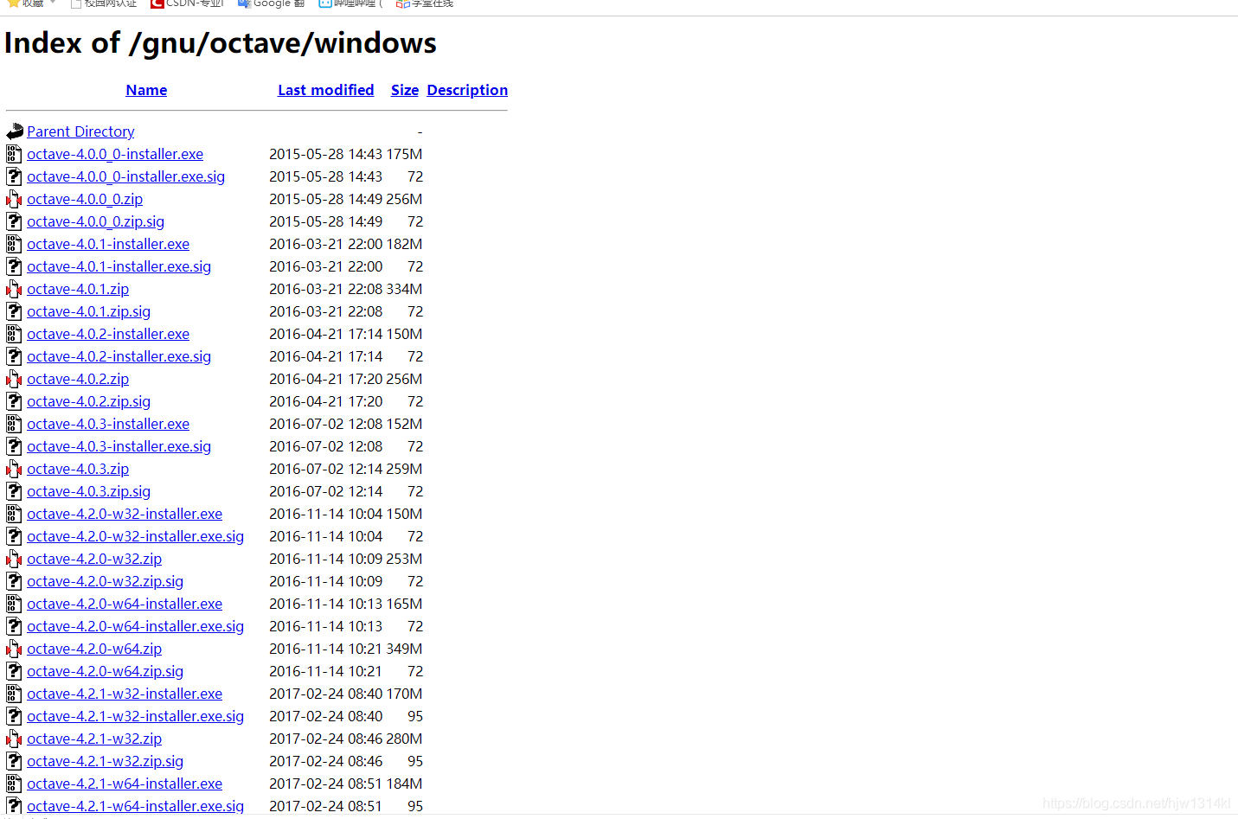The image size is (1238, 819).
Task: Click the binary icon beside octave-4.2.1-w64-installer.exe
Action: (x=14, y=784)
